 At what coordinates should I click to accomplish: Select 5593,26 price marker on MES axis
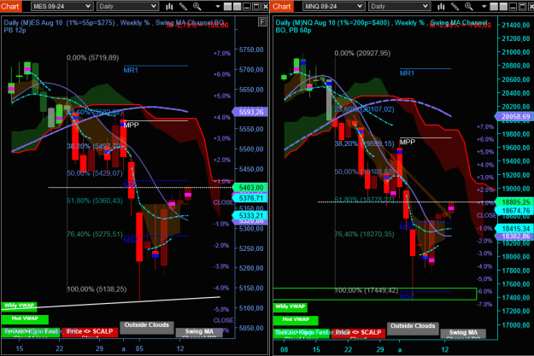point(249,112)
